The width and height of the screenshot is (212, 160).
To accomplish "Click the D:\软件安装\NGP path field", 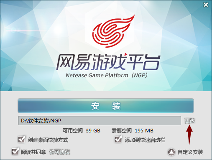I will pyautogui.click(x=100, y=120).
